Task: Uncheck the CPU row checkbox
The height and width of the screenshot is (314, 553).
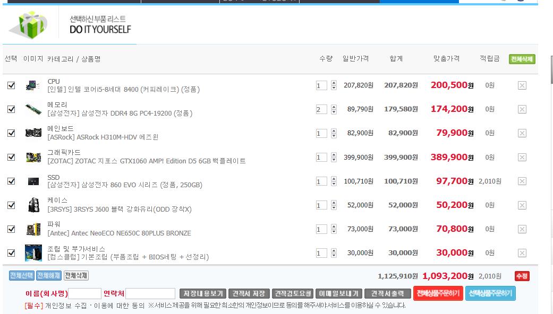Action: (11, 85)
